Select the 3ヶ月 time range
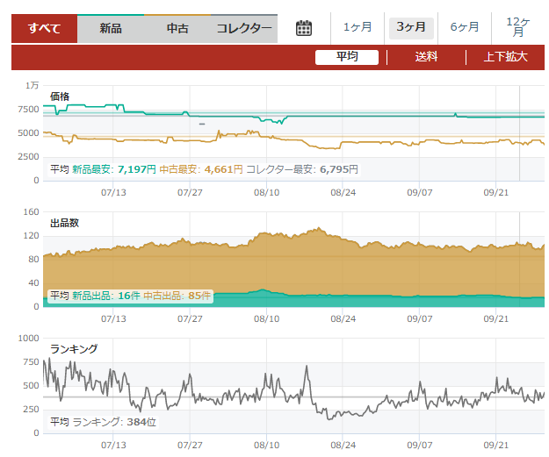This screenshot has width=549, height=457. [x=411, y=27]
